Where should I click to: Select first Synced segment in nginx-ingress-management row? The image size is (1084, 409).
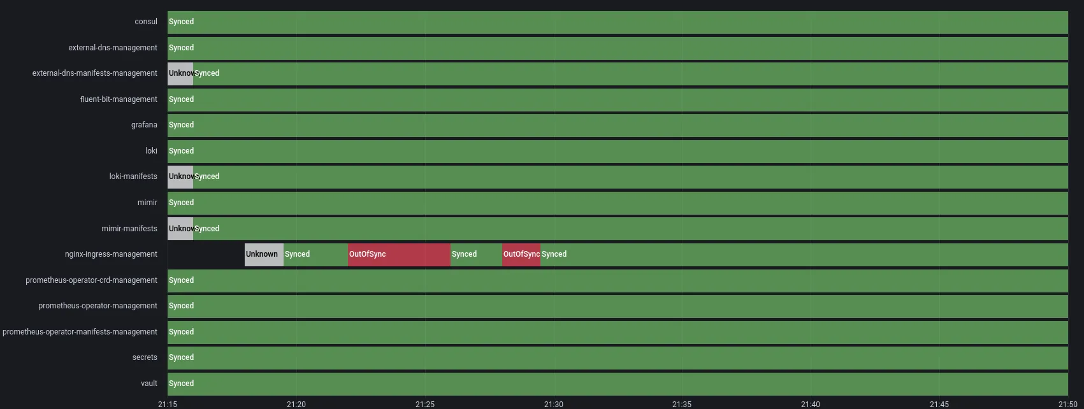click(315, 255)
